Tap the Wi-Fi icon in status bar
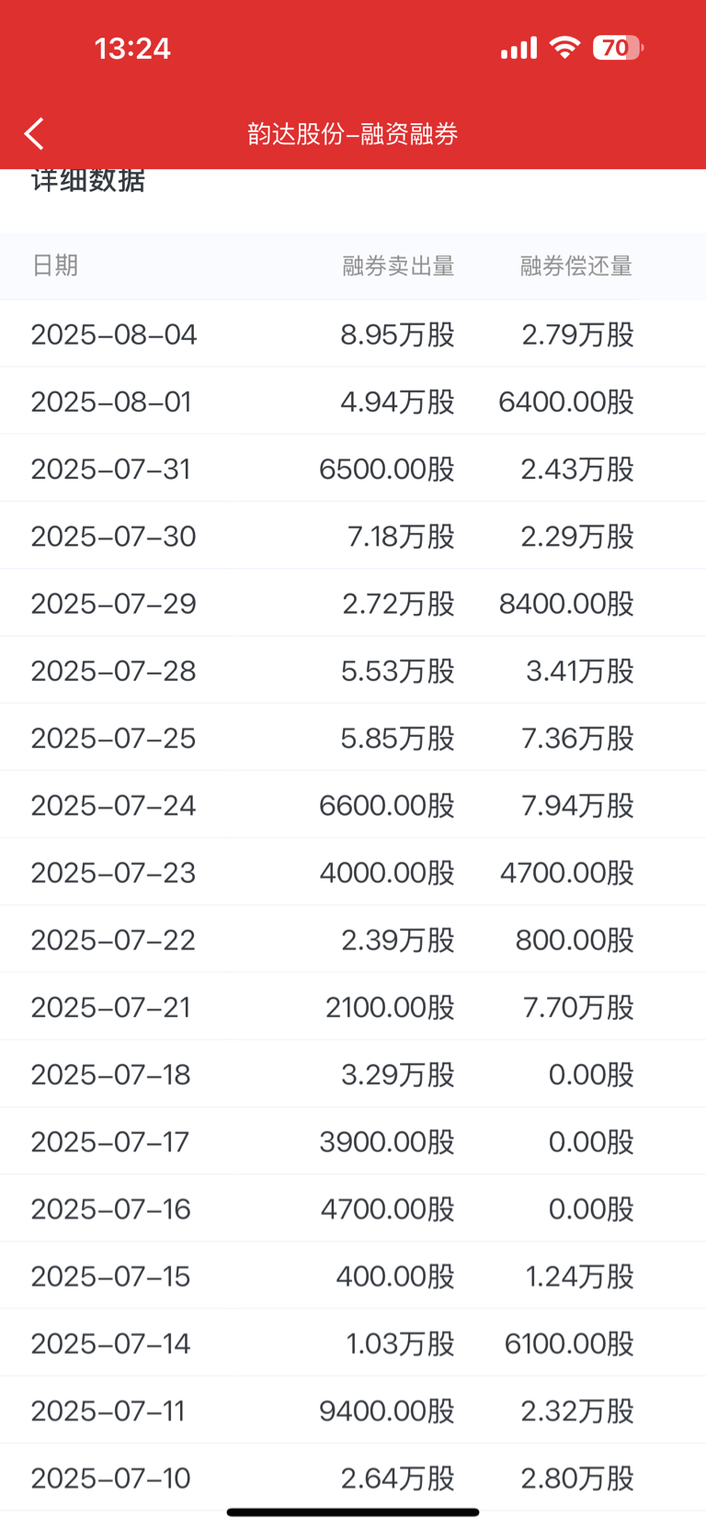Viewport: 706px width, 1530px height. pyautogui.click(x=564, y=48)
